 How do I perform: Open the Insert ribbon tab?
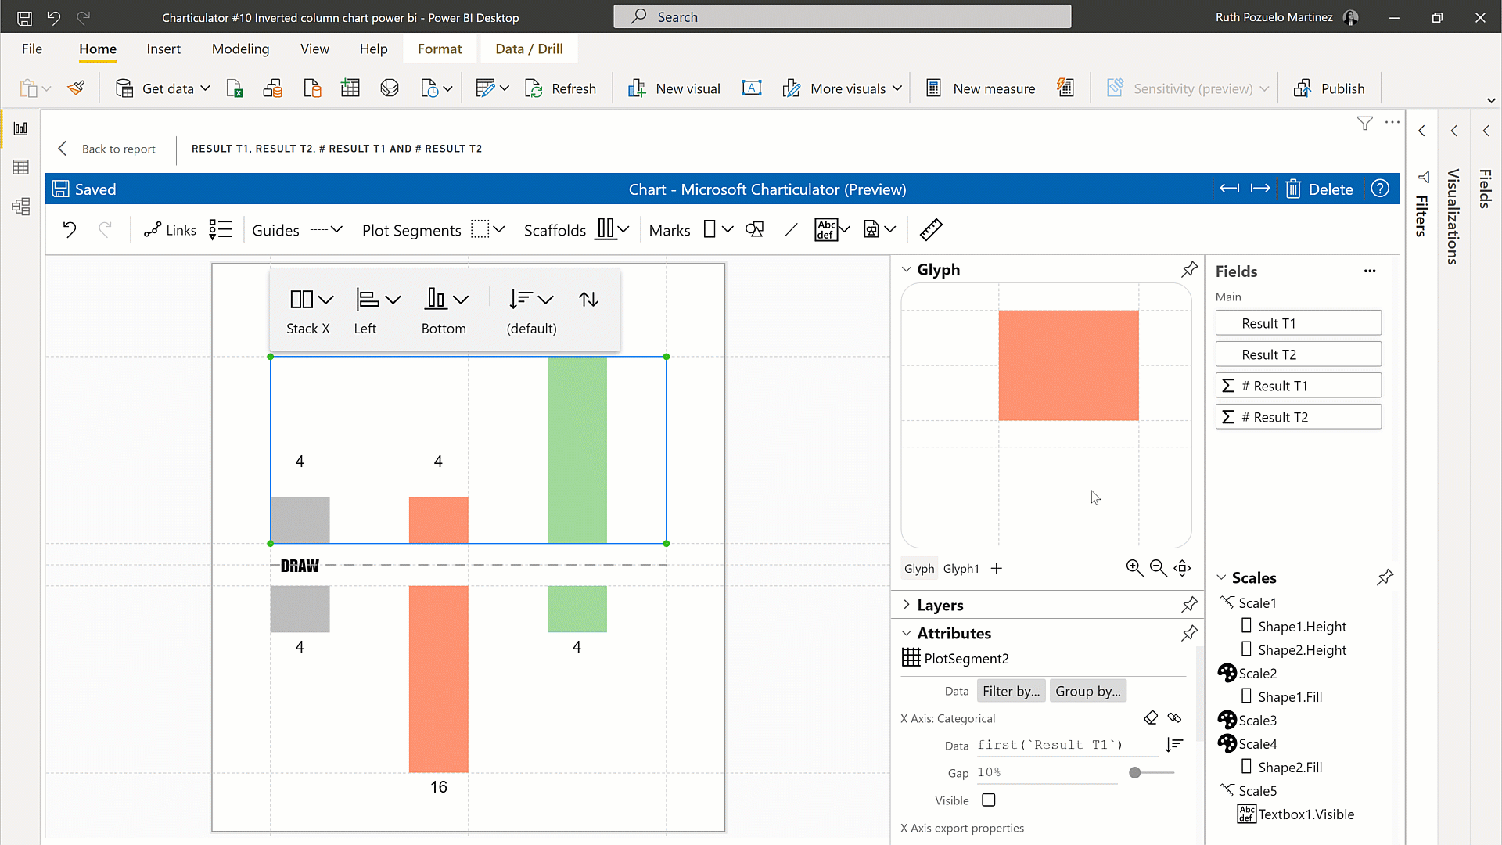pyautogui.click(x=163, y=49)
